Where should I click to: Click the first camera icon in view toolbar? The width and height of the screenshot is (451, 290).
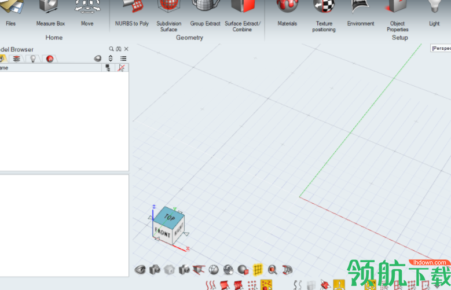click(155, 270)
